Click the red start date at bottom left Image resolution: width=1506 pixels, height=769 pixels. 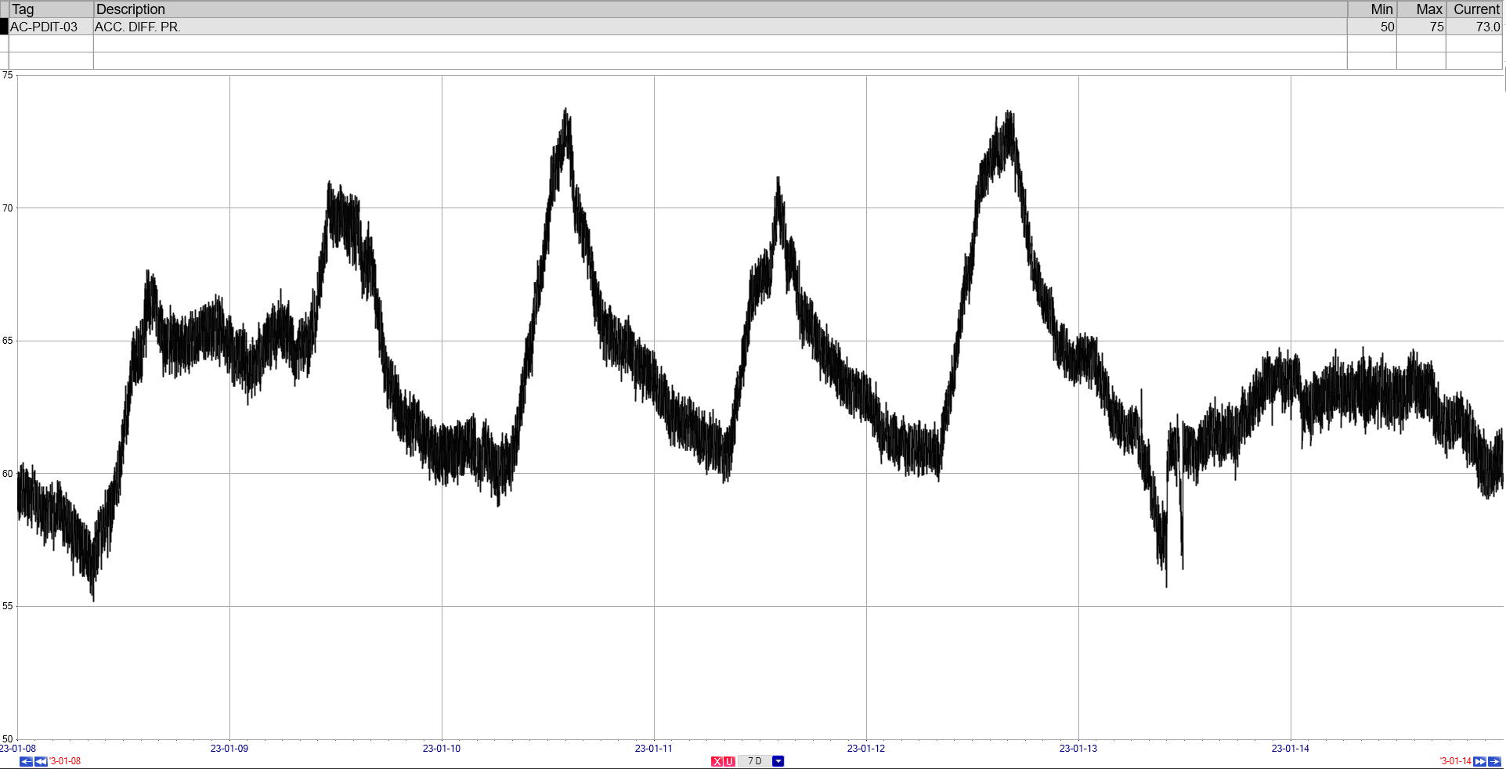click(x=66, y=761)
